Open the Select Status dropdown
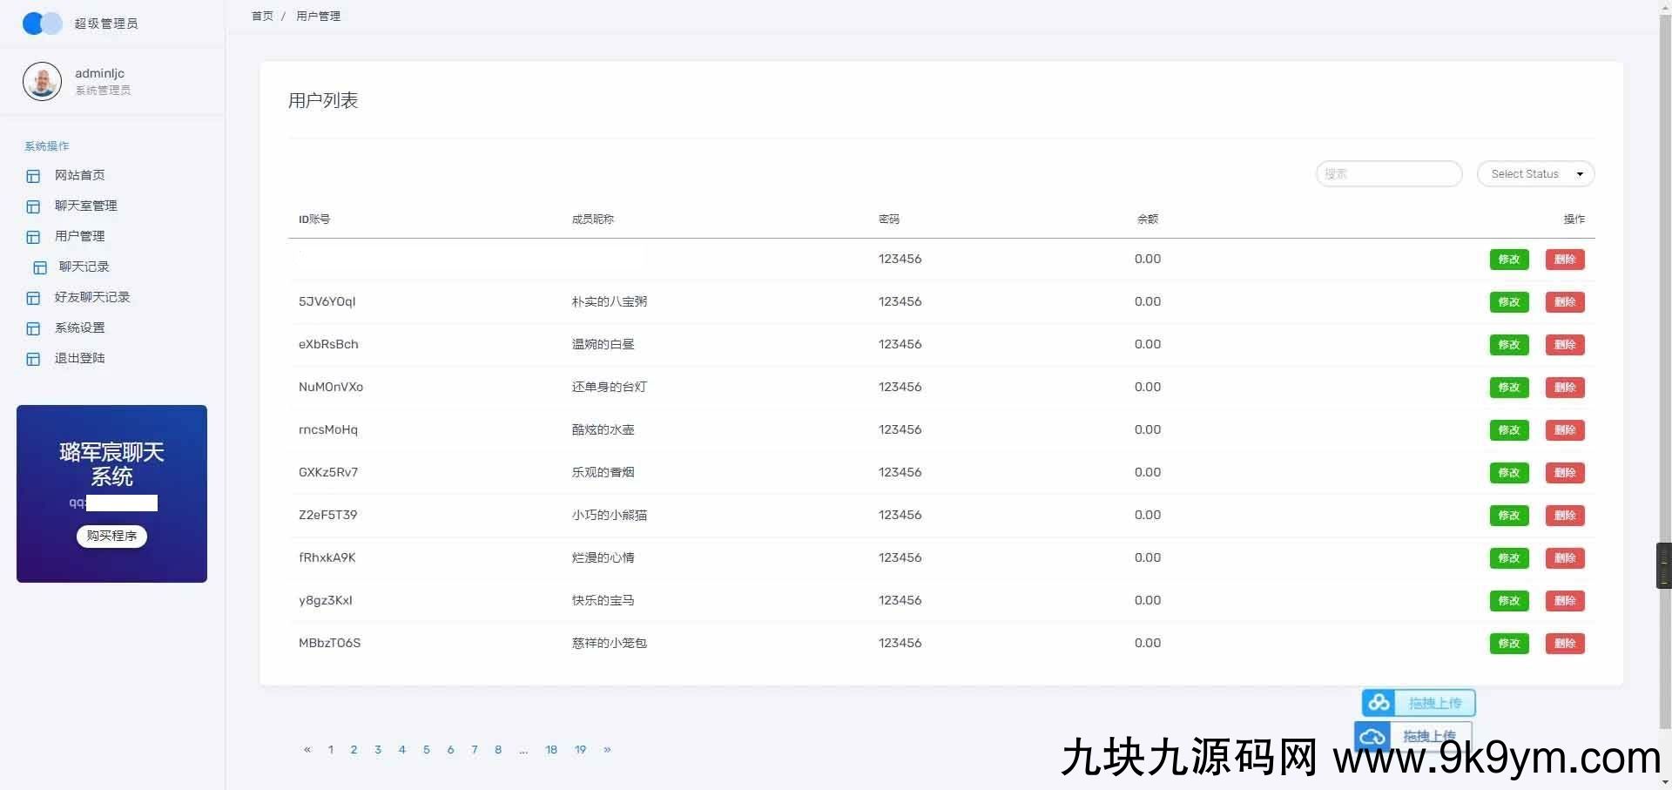This screenshot has width=1672, height=790. pyautogui.click(x=1535, y=174)
